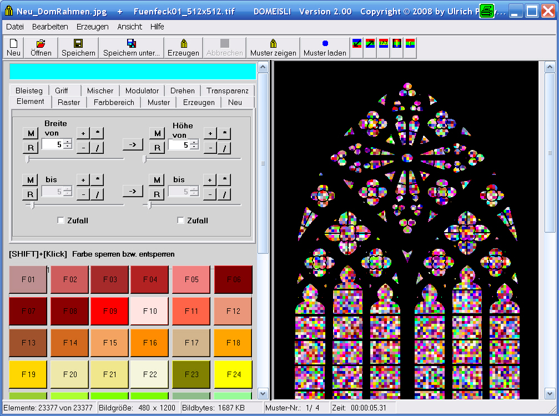Enable the Zufall checkbox under Breite
The height and width of the screenshot is (416, 559).
pos(61,220)
